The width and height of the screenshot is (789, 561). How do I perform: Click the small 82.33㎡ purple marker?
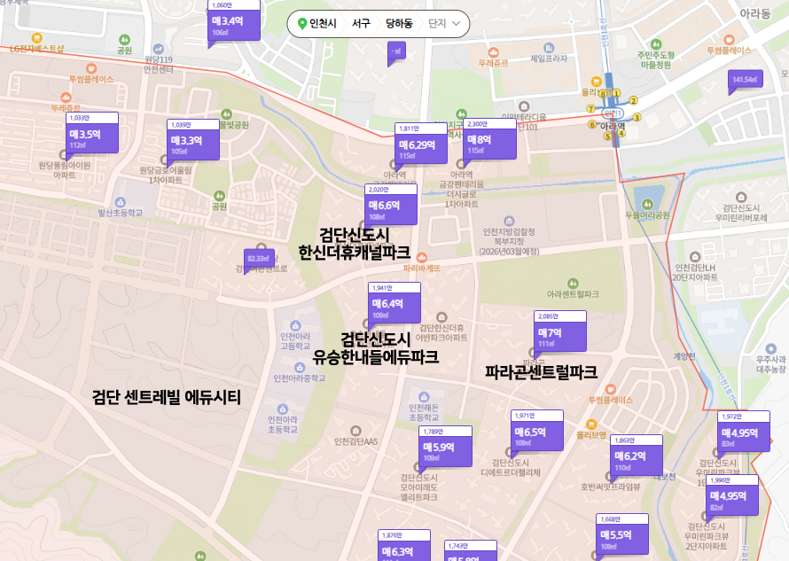coord(259,259)
